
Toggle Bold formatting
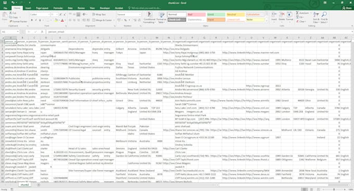tap(32, 20)
